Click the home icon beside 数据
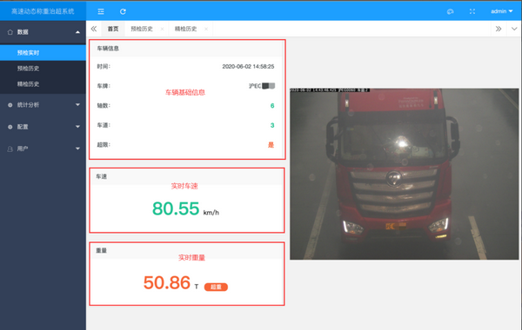This screenshot has height=330, width=522. pos(10,32)
